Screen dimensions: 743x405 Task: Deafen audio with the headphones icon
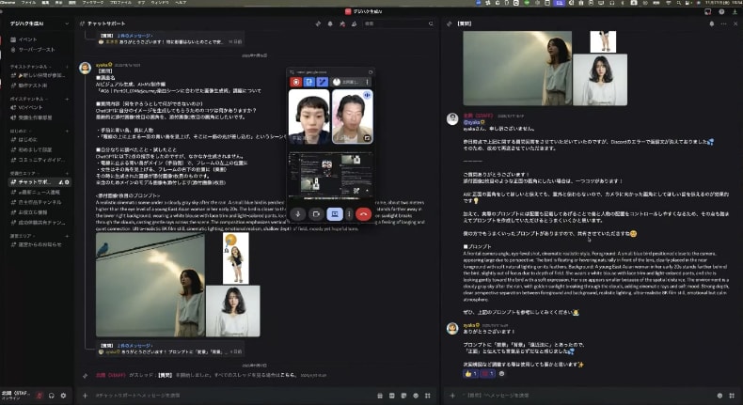[51, 396]
